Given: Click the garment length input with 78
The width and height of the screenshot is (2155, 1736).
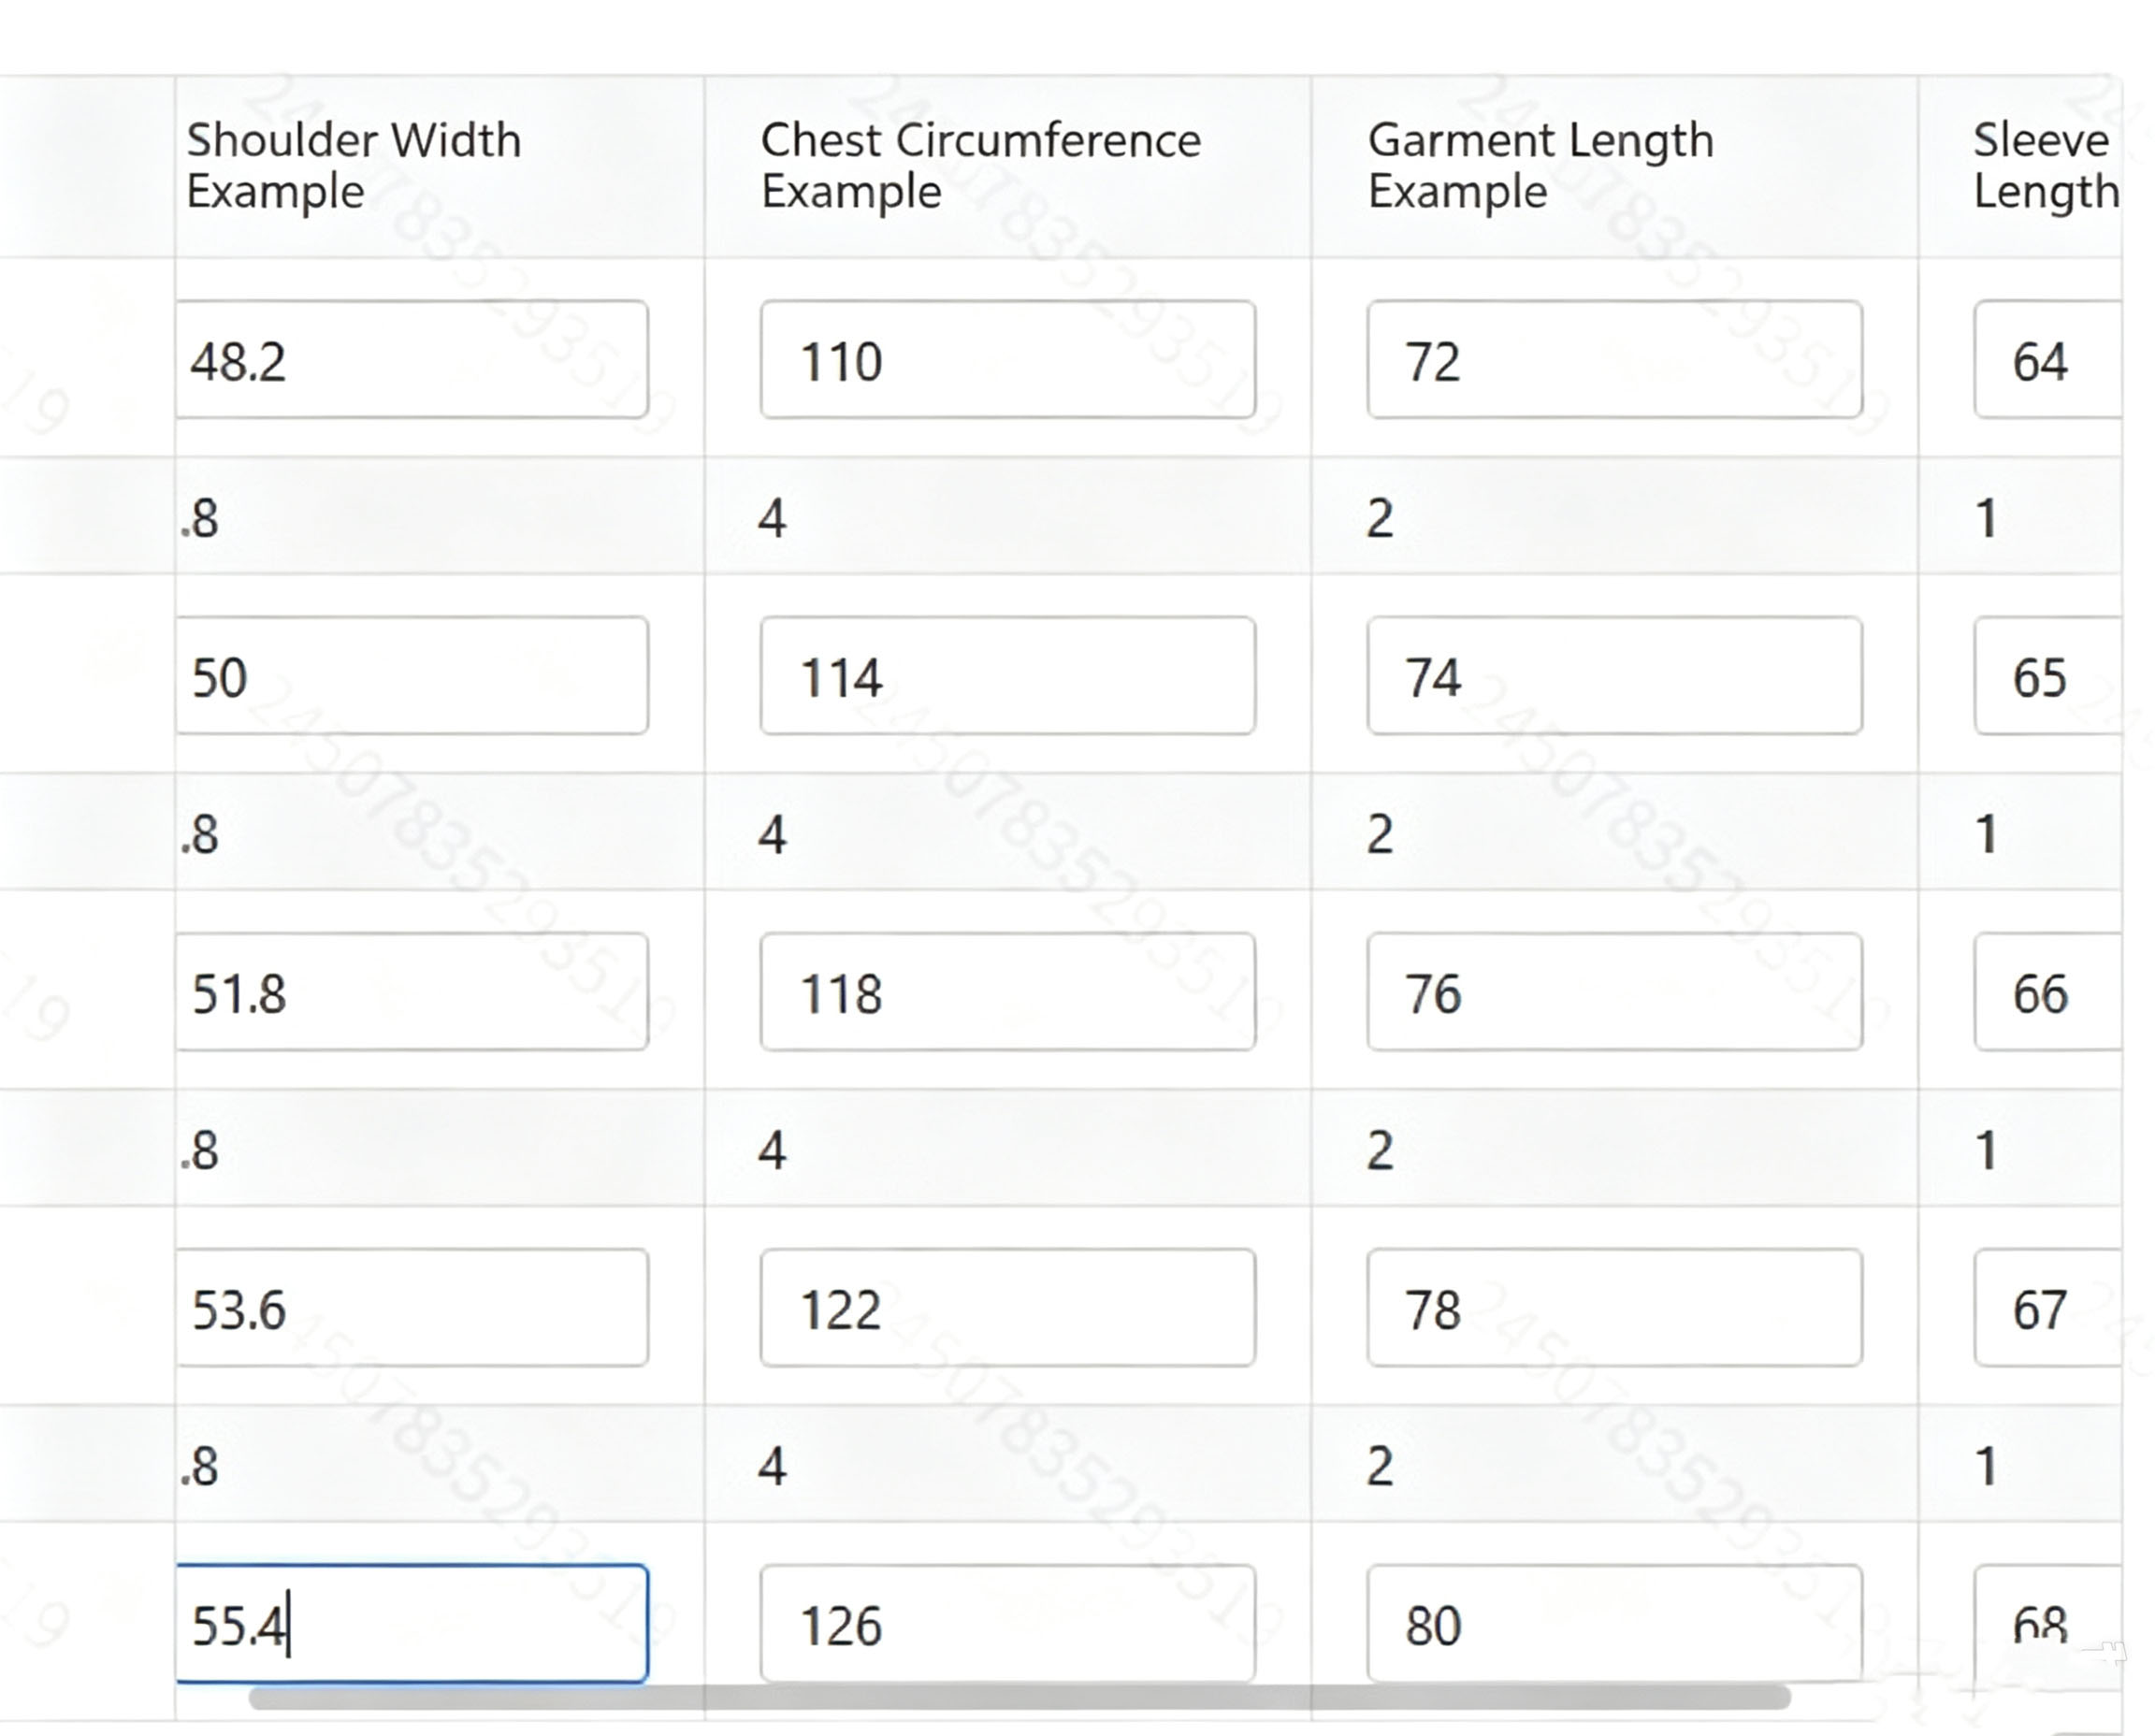Looking at the screenshot, I should point(1615,1308).
